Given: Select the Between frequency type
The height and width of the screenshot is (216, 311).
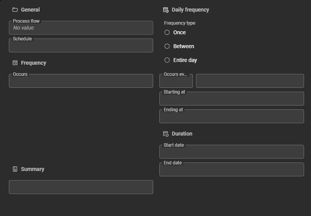Looking at the screenshot, I should click(167, 46).
